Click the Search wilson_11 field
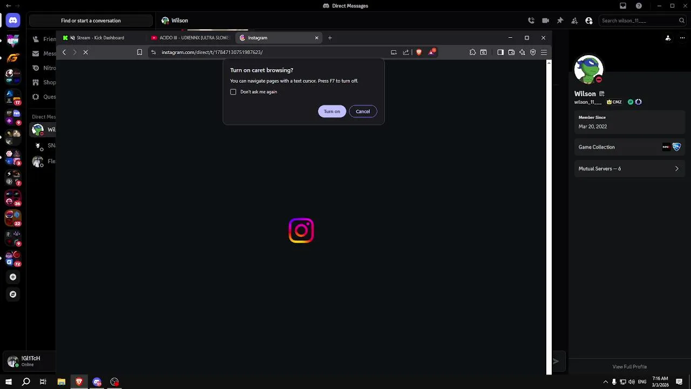The height and width of the screenshot is (389, 691). pyautogui.click(x=642, y=21)
